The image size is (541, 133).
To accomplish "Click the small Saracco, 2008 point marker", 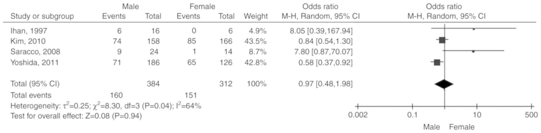I will pos(473,51).
